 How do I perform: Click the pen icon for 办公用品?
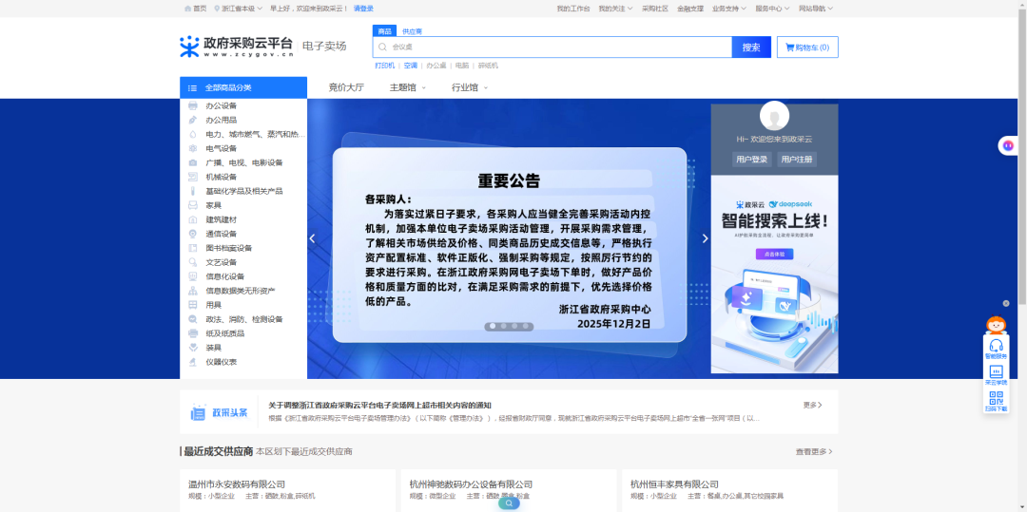192,121
